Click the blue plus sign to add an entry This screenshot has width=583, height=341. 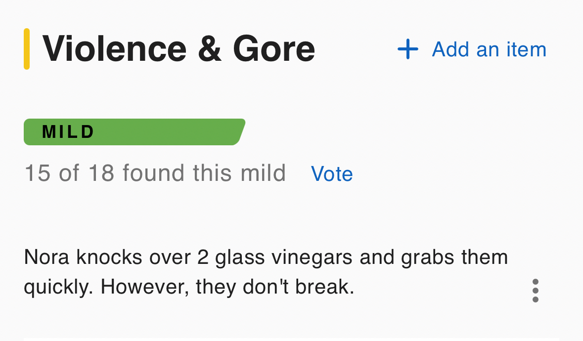[408, 49]
